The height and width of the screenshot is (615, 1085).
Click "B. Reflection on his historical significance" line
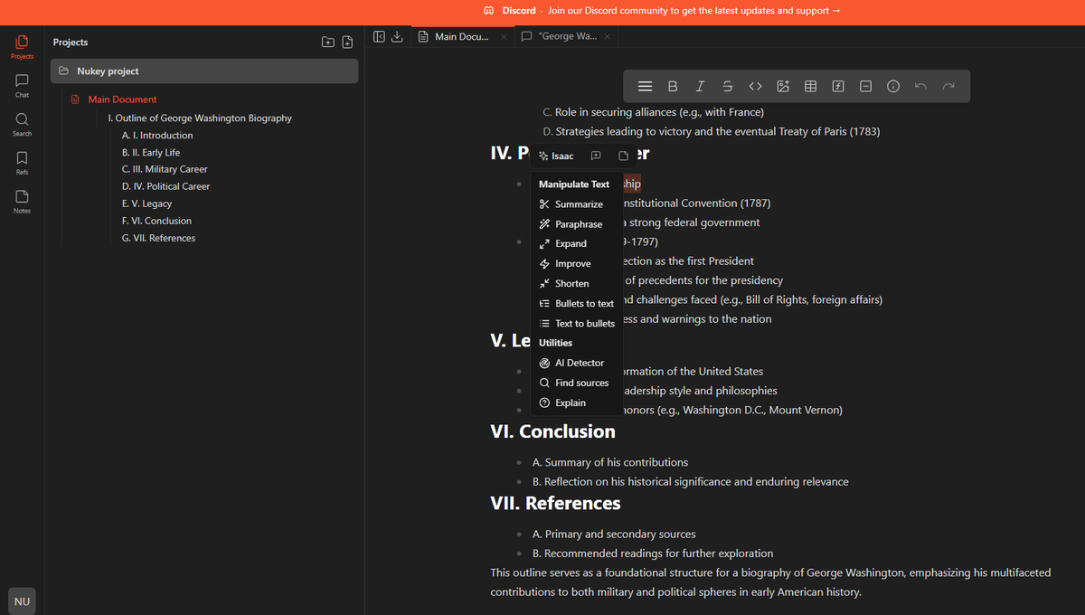691,481
